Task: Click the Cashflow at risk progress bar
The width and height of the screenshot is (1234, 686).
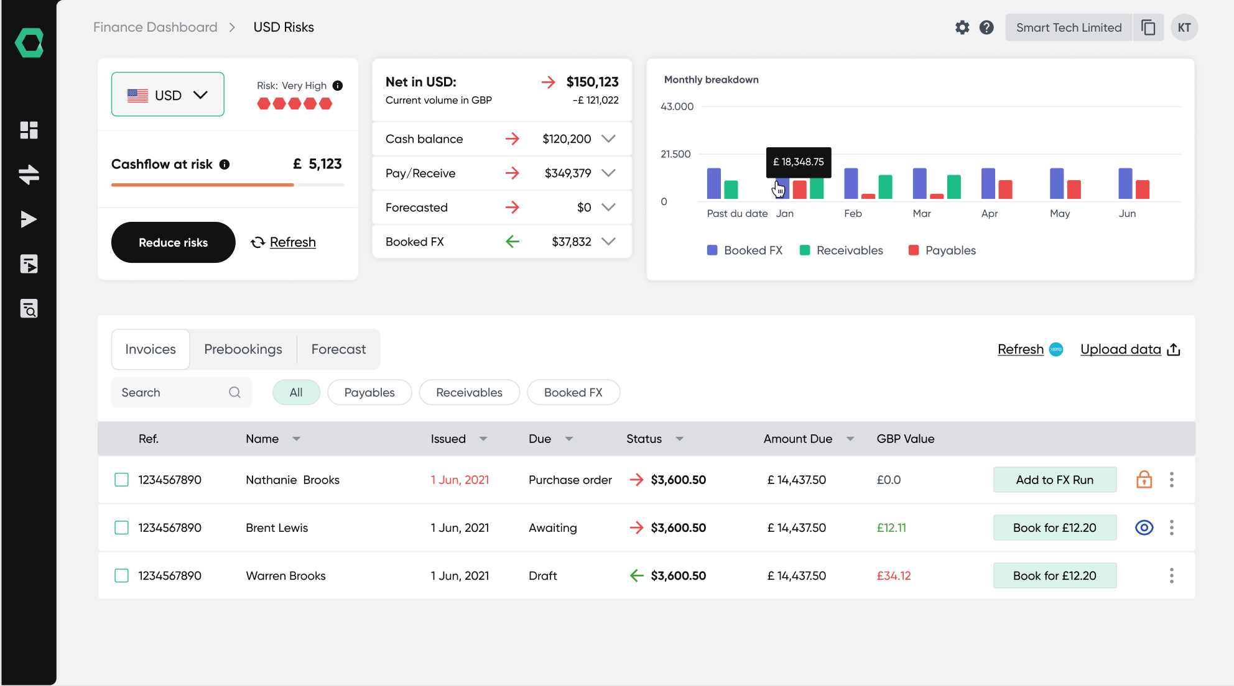Action: pos(227,185)
